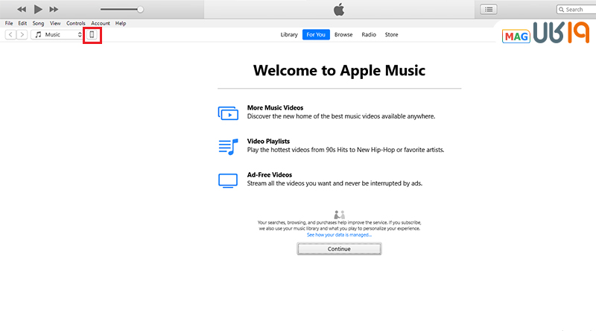The height and width of the screenshot is (331, 596).
Task: Click the navigate back arrow
Action: [x=10, y=35]
